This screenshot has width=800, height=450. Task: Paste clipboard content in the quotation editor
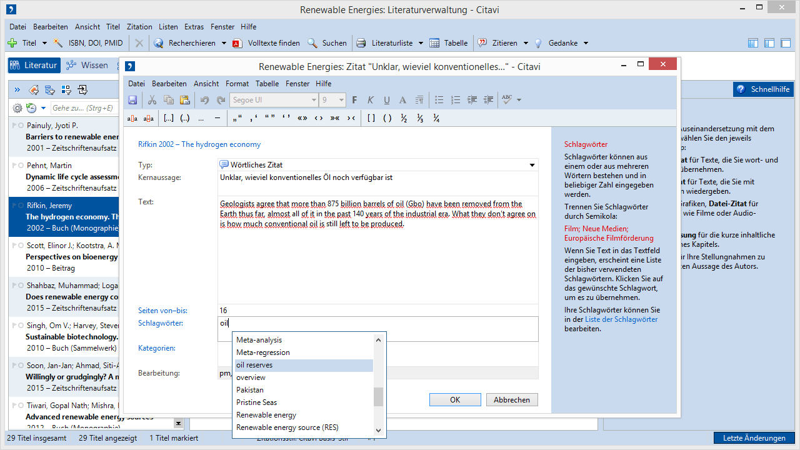[x=184, y=100]
